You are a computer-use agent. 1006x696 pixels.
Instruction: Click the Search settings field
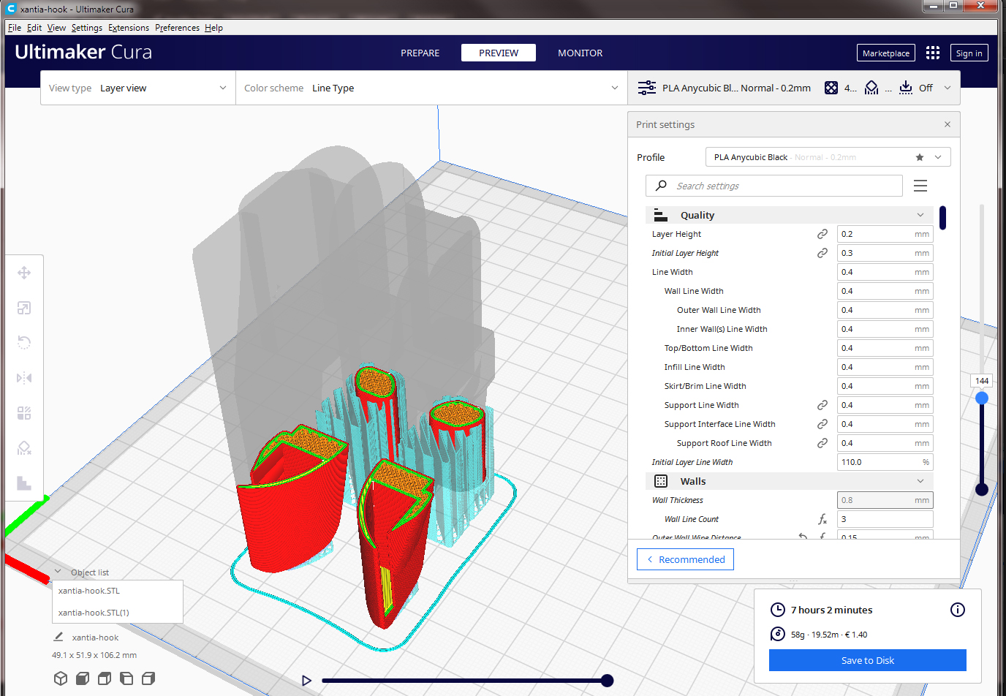pyautogui.click(x=774, y=186)
